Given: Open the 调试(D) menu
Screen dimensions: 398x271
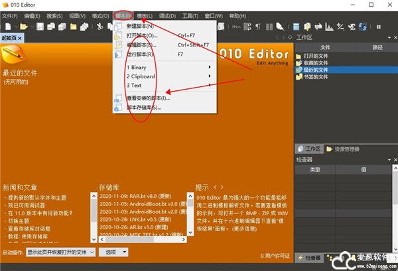Looking at the screenshot, I should pyautogui.click(x=167, y=16).
